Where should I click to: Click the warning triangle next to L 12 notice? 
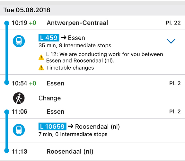point(41,57)
